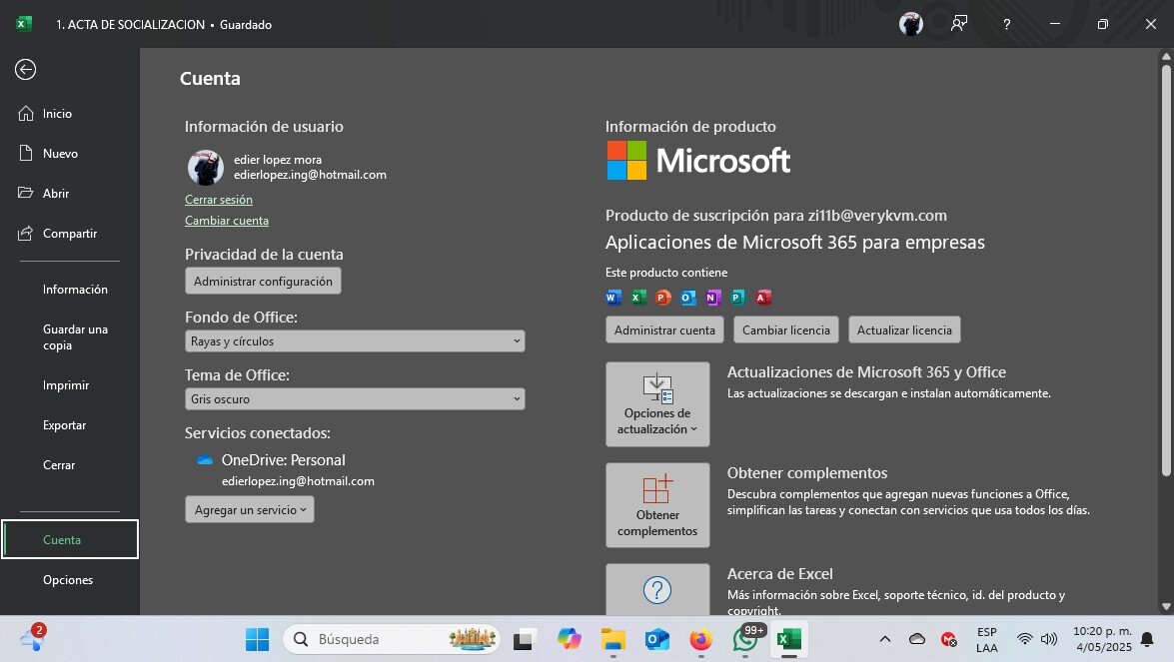
Task: Click the Microsoft logo in product info
Action: [697, 161]
